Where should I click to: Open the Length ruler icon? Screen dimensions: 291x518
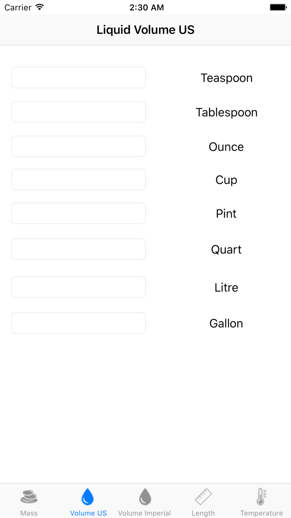203,496
